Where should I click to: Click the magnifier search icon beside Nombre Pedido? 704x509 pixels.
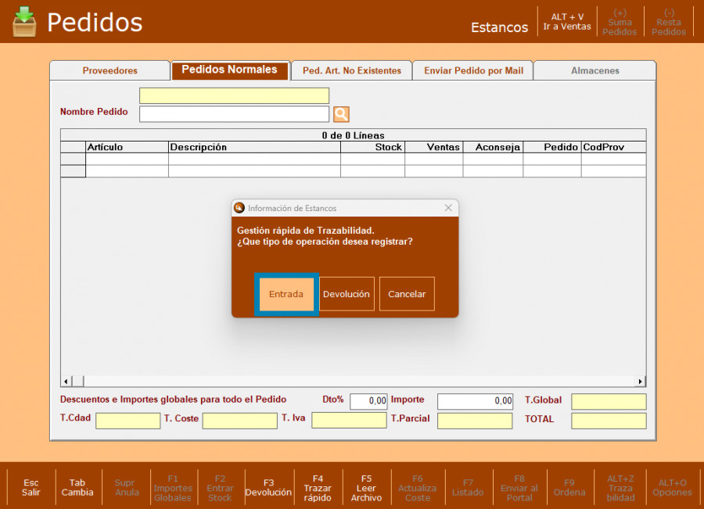(341, 114)
